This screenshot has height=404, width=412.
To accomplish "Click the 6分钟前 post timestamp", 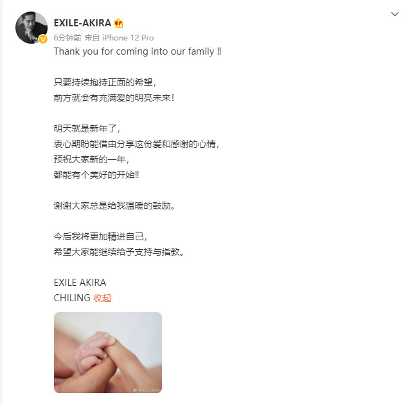I will click(x=67, y=38).
